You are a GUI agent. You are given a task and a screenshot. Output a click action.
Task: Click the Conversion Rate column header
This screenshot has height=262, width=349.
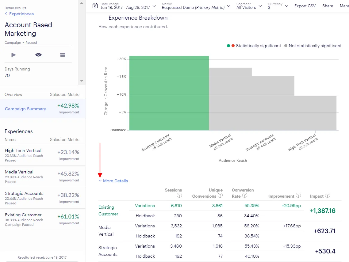[243, 193]
